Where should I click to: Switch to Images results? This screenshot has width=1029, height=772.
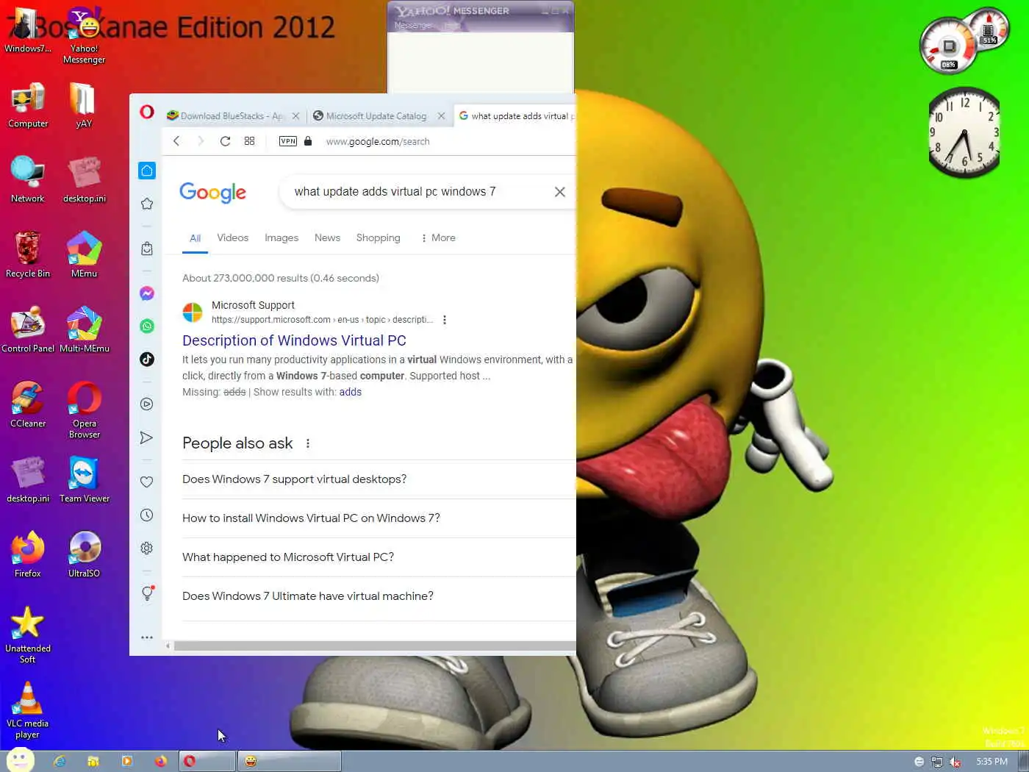coord(282,238)
